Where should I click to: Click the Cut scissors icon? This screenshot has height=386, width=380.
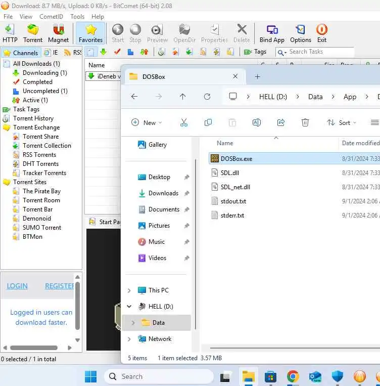pos(184,122)
